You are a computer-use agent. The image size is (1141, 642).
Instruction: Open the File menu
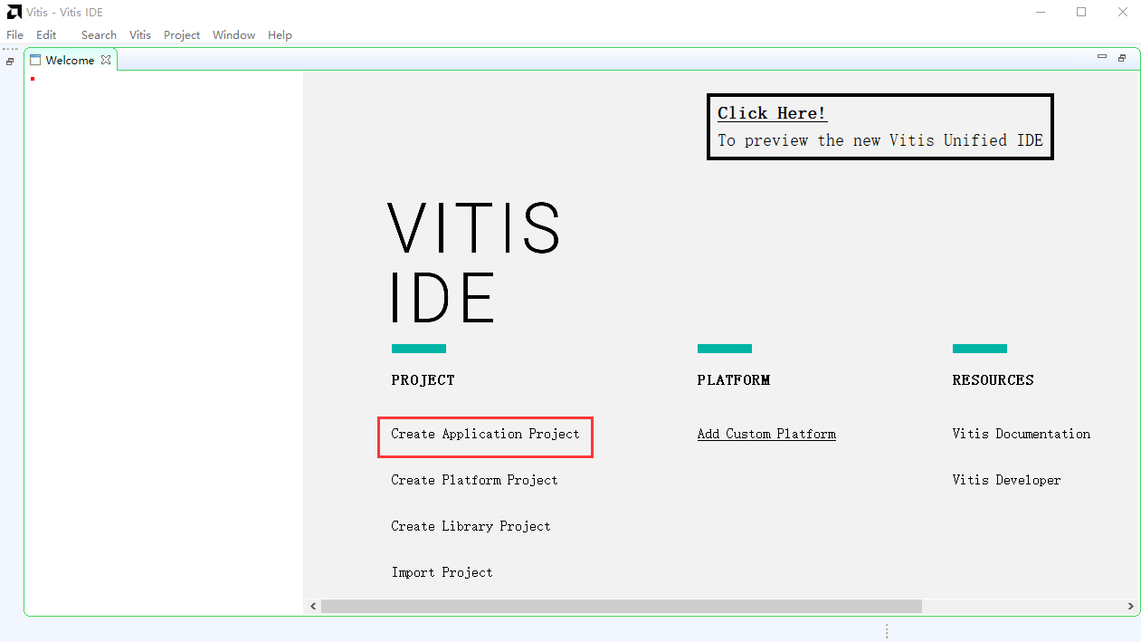[x=14, y=34]
